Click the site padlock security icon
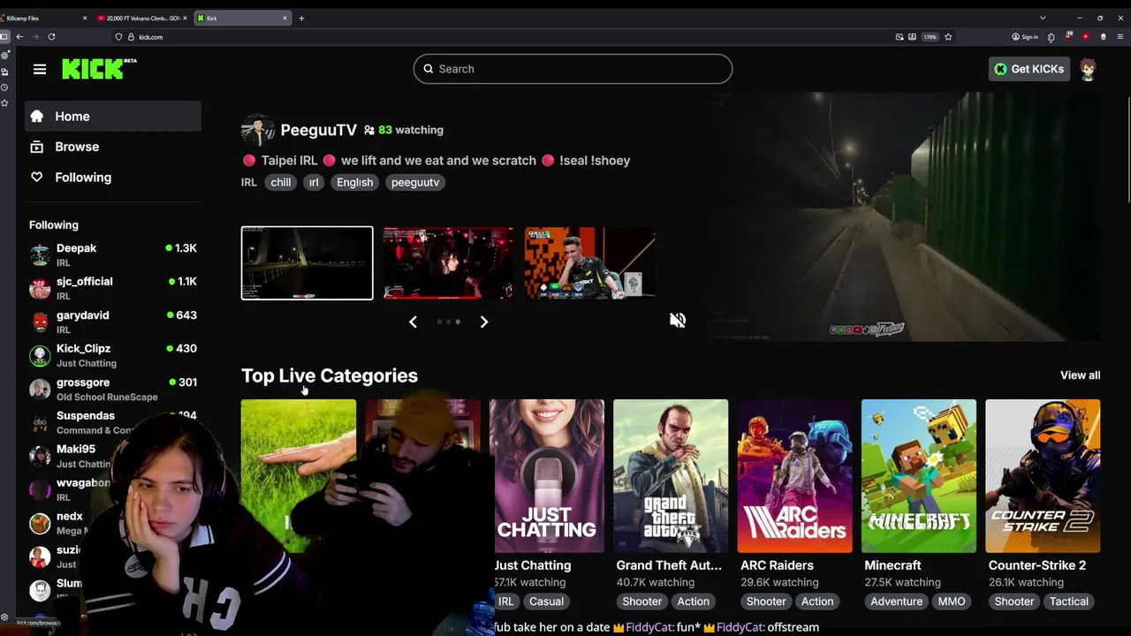 pos(131,37)
